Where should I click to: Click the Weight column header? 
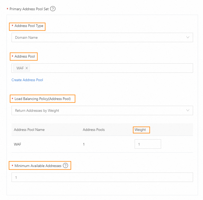click(x=140, y=130)
